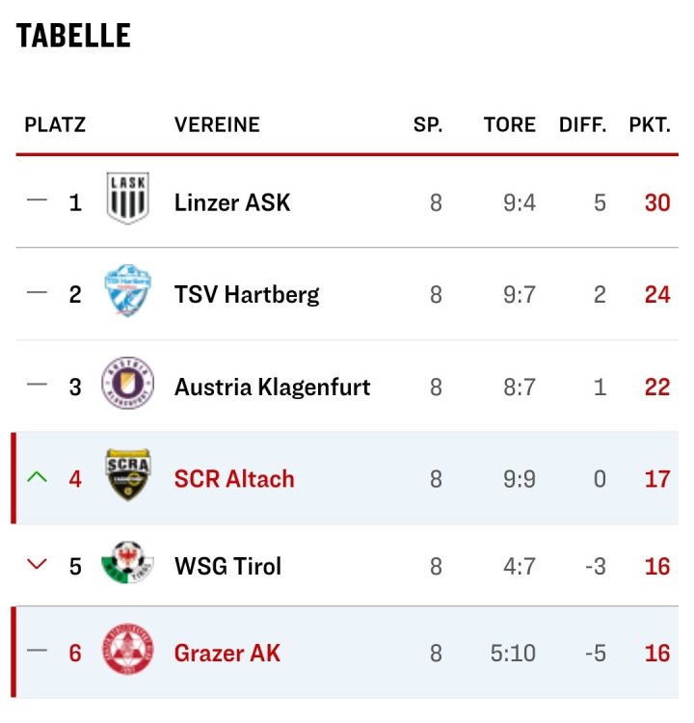Click the Austria Klagenfurt purple crest
Screen dimensions: 694x723
click(x=127, y=384)
